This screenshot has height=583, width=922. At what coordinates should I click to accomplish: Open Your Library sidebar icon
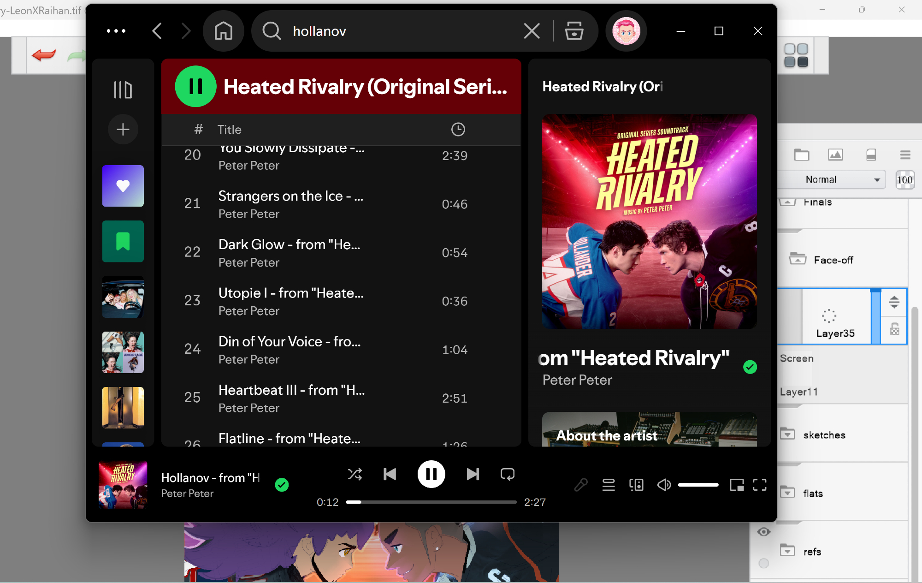point(123,90)
